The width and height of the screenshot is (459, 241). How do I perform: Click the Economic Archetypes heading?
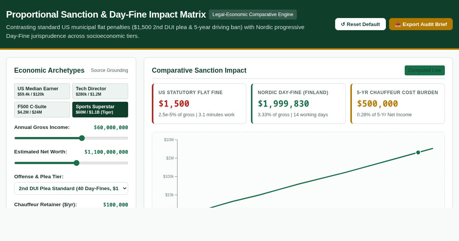coord(49,70)
